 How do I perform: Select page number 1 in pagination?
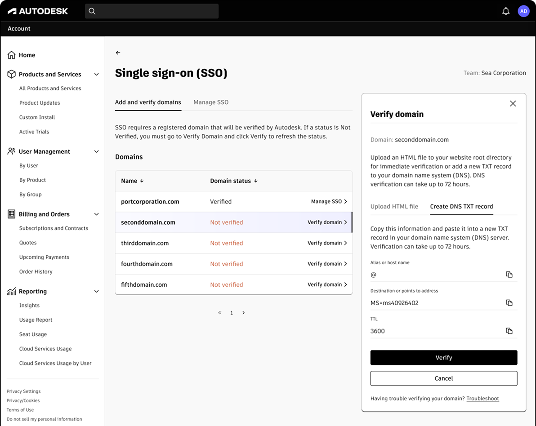232,313
